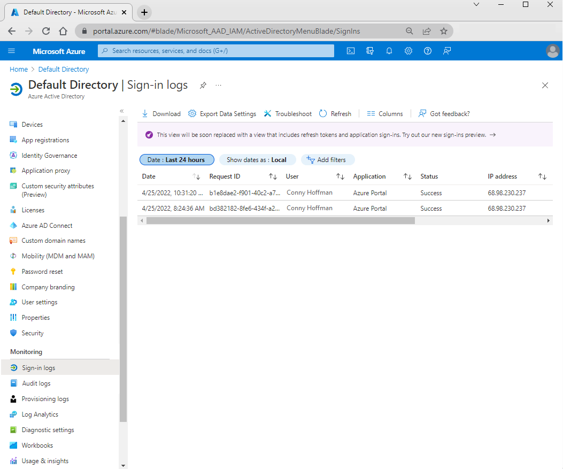The width and height of the screenshot is (563, 469).
Task: Open portal settings gear icon
Action: pyautogui.click(x=408, y=51)
